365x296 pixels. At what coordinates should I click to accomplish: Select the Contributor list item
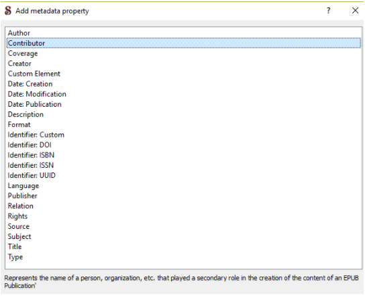184,43
